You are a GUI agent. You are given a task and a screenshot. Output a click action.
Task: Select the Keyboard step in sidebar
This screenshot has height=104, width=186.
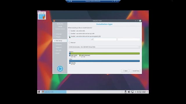[x=59, y=47]
